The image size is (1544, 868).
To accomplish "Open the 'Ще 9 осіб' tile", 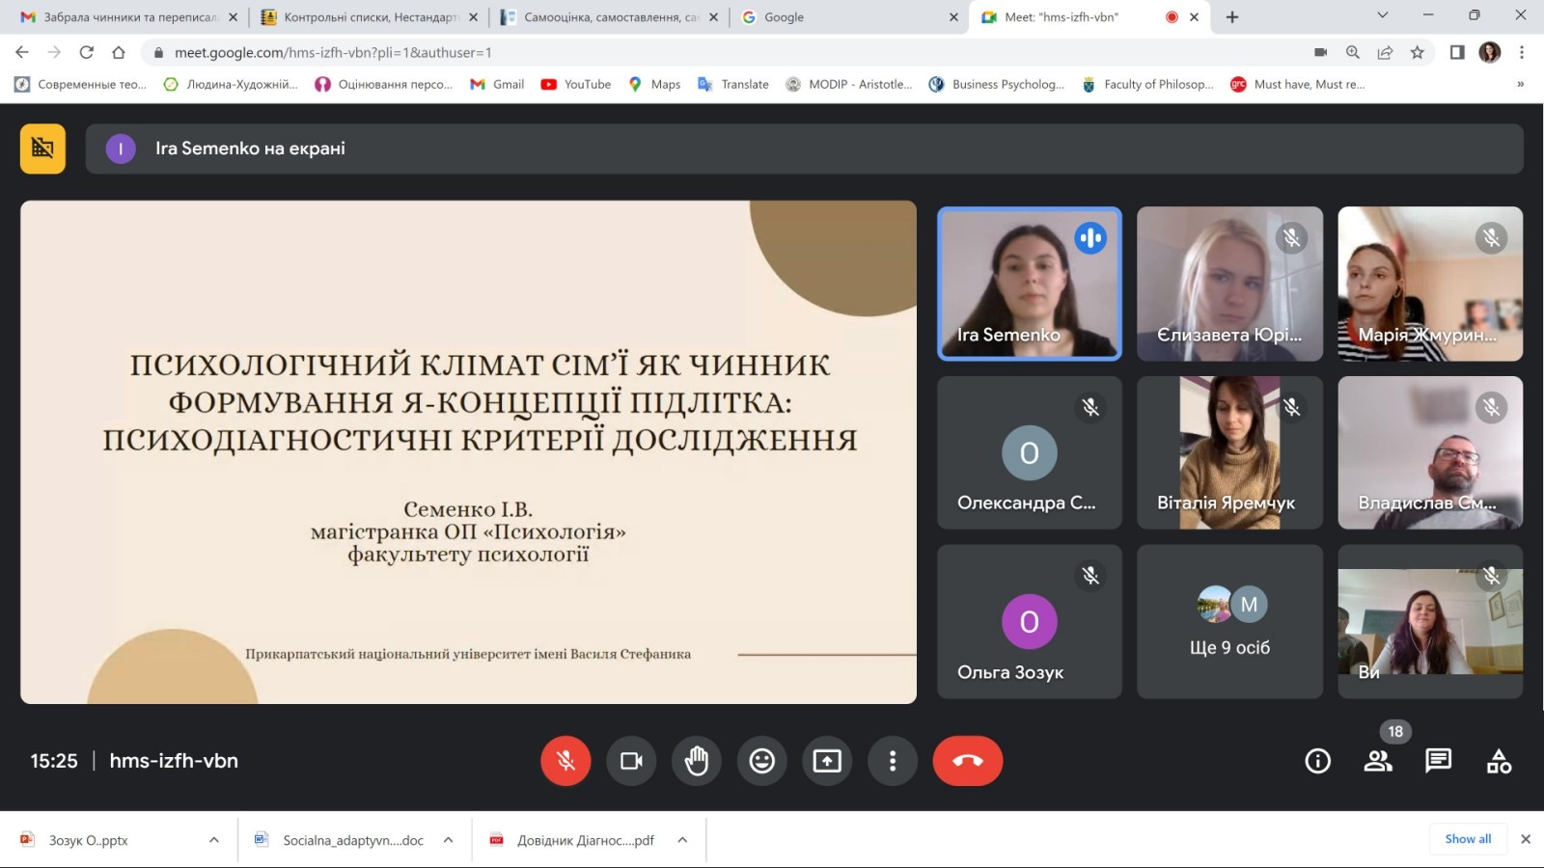I will coord(1229,621).
